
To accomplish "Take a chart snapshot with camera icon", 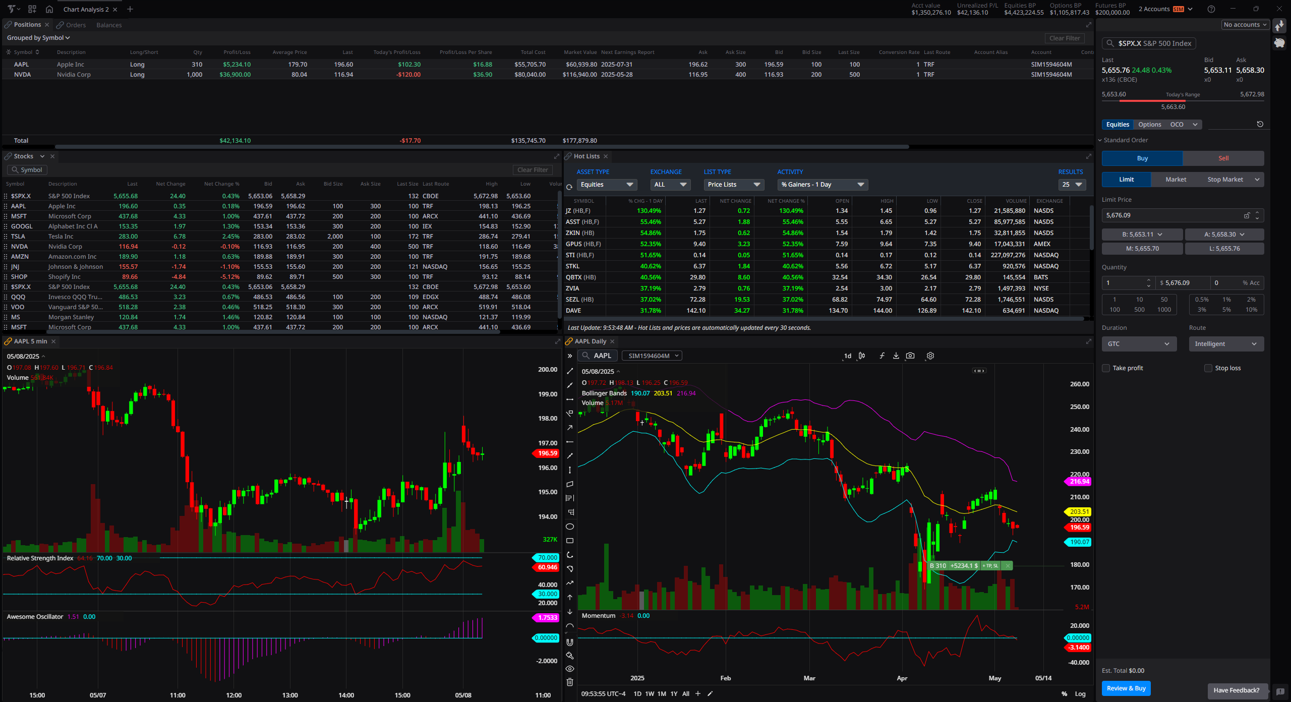I will (x=910, y=356).
